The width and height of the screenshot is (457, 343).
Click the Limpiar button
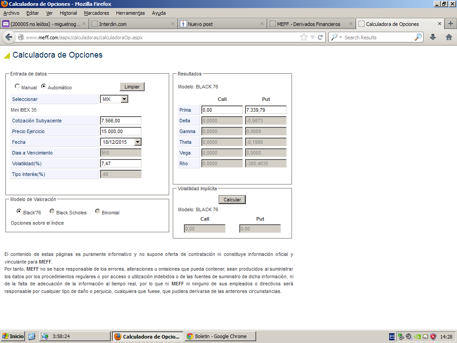[132, 87]
